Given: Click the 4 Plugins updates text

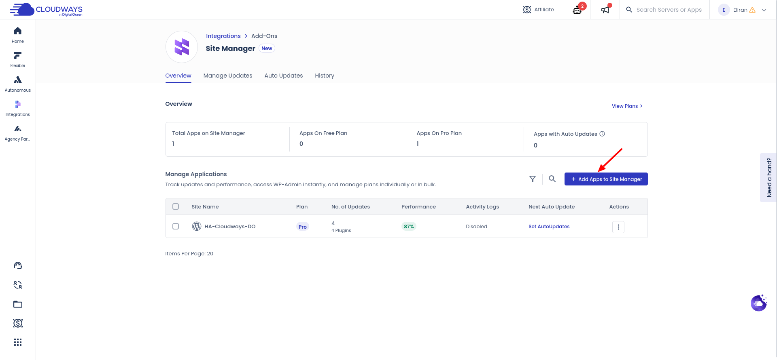Looking at the screenshot, I should 341,230.
